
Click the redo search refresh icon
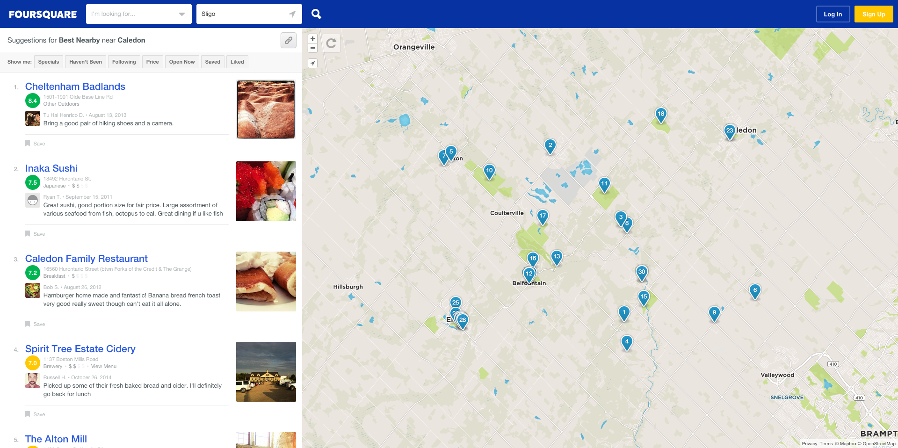[x=331, y=43]
